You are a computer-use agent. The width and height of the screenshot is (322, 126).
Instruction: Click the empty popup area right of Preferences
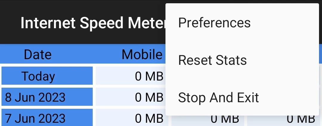(x=284, y=22)
